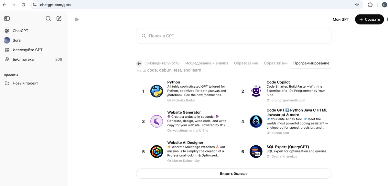Click От pulsrai.com text
This screenshot has width=388, height=186.
(278, 133)
